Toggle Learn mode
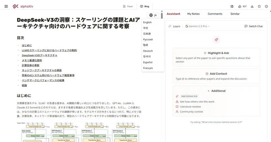 [174, 26]
